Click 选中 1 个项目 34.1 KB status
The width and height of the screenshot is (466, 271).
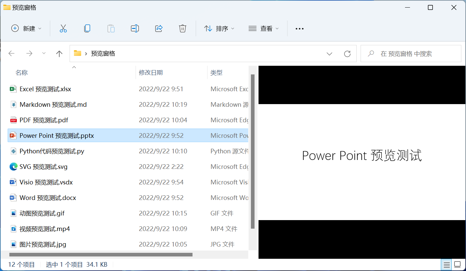pos(77,264)
